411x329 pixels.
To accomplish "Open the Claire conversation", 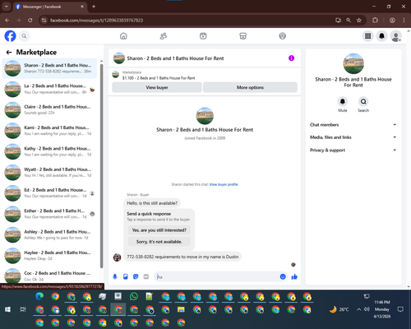I will pos(49,110).
